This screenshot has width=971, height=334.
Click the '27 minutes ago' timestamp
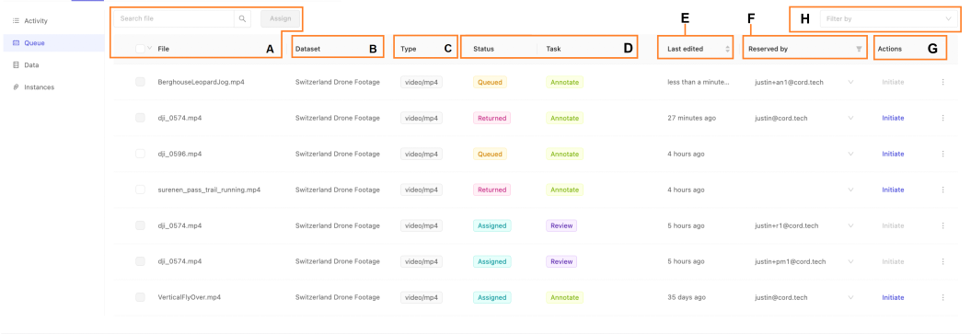tap(692, 118)
